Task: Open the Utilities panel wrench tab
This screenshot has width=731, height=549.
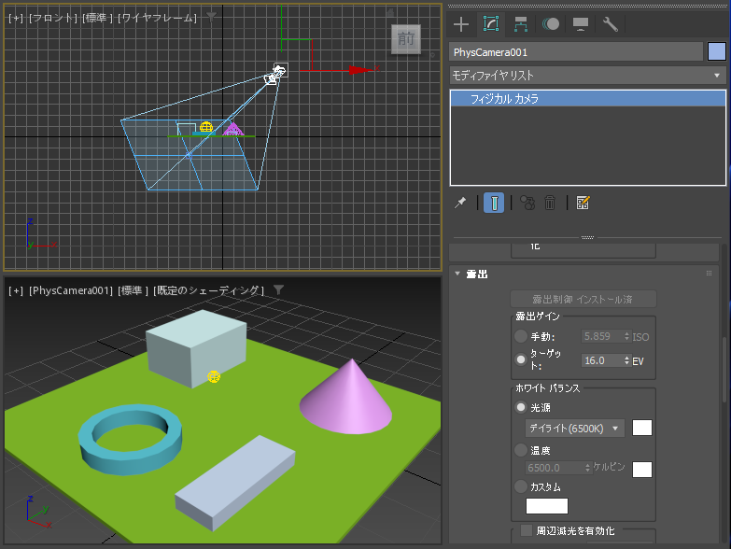Action: coord(611,24)
